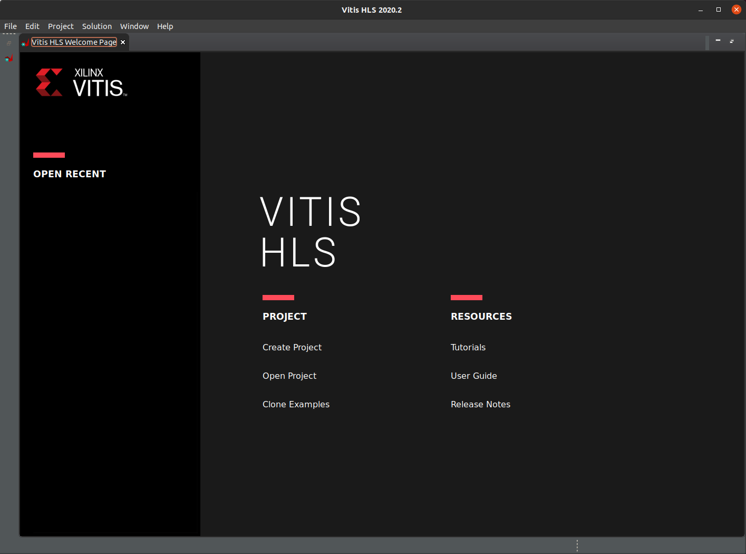View Release Notes from the Resources section
This screenshot has width=746, height=554.
[x=480, y=404]
